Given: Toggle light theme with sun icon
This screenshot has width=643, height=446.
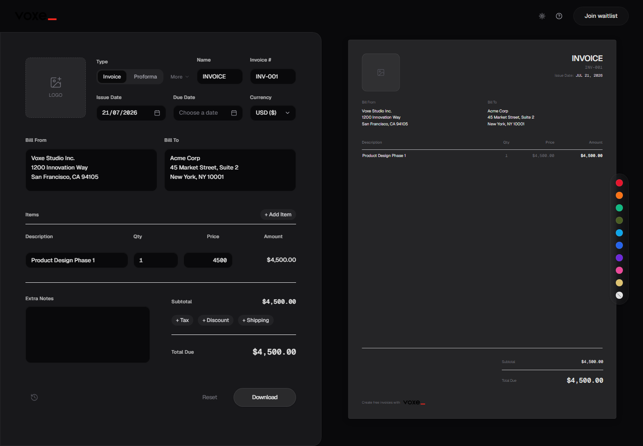Looking at the screenshot, I should pyautogui.click(x=542, y=16).
